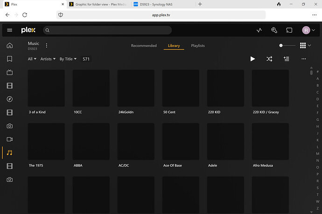Open the browser shield icon in address bar

coord(61,15)
